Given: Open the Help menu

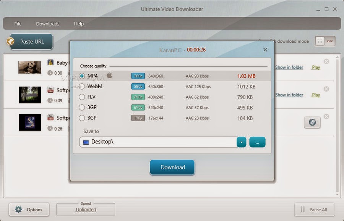Looking at the screenshot, I should point(79,24).
